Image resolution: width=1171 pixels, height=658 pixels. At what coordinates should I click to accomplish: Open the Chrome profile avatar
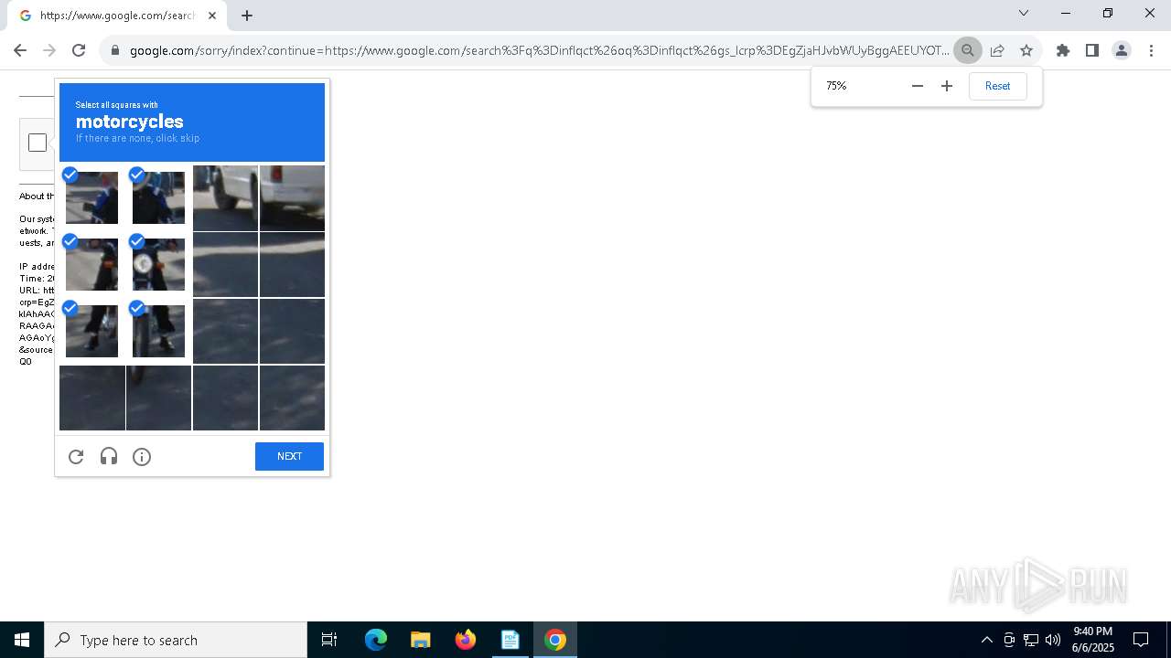pos(1122,50)
